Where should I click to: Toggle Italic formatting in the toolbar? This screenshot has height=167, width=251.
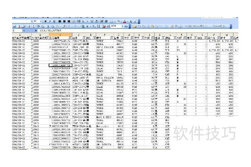tap(50, 21)
